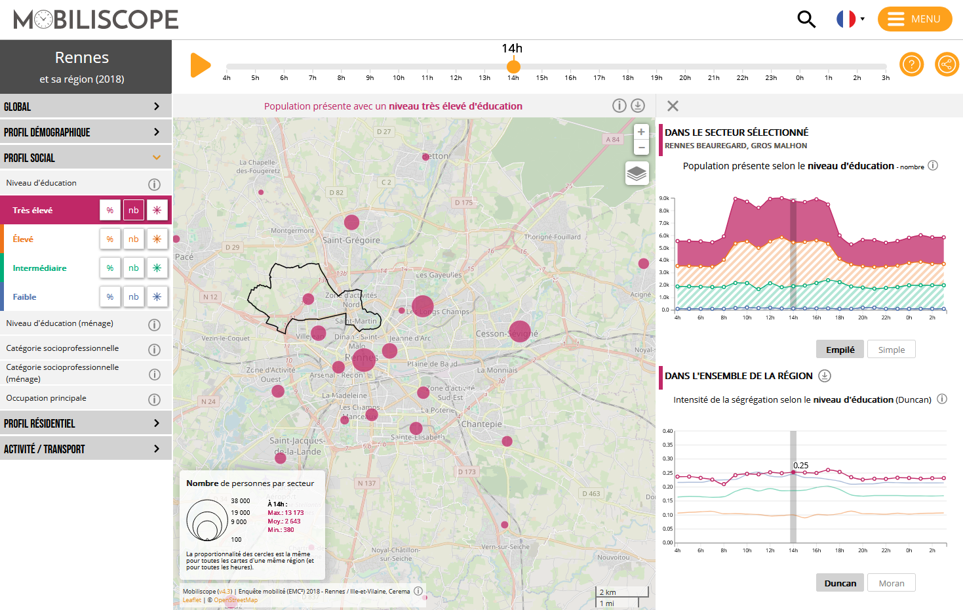Switch chart to Simple view
Viewport: 963px width, 610px height.
coord(891,350)
